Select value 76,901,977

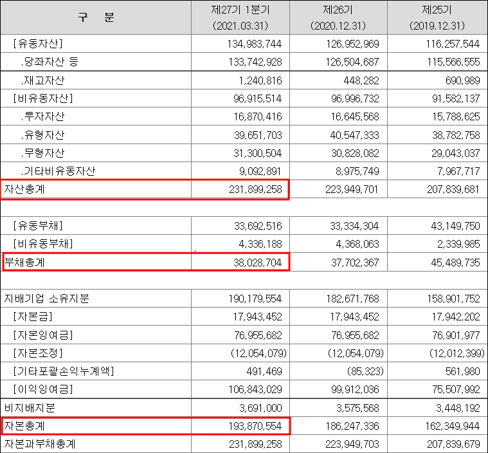point(456,335)
